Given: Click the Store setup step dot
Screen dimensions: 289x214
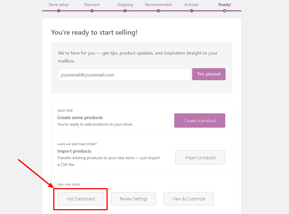Looking at the screenshot, I should (x=59, y=11).
